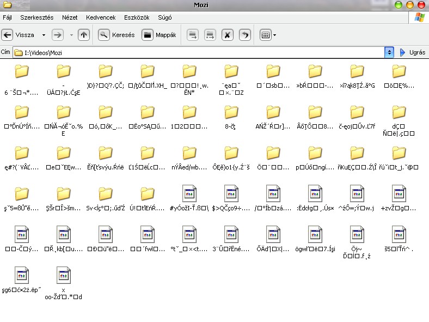Select the folder starting with č-ęoj
429x322 pixels.
click(357, 118)
